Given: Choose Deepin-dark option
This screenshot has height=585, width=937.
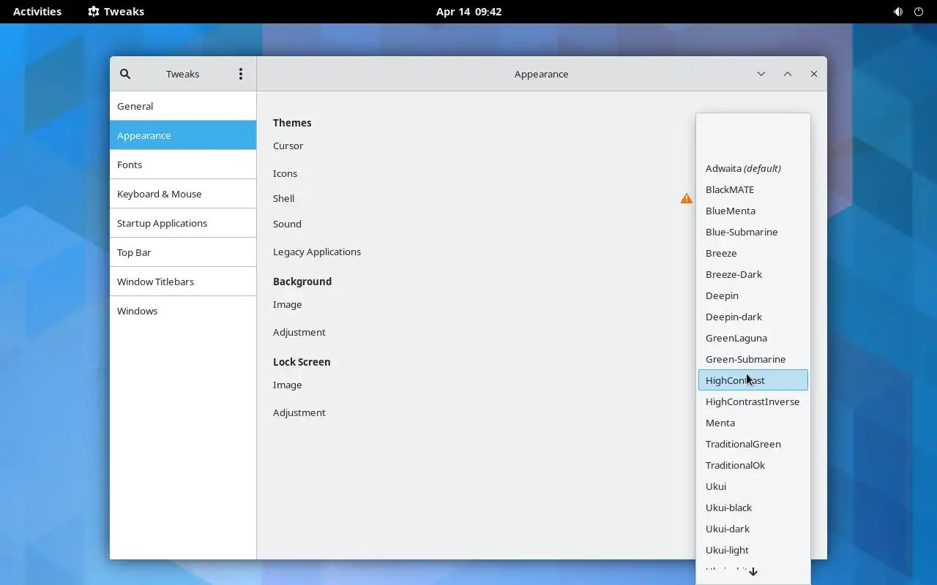Looking at the screenshot, I should coord(753,317).
